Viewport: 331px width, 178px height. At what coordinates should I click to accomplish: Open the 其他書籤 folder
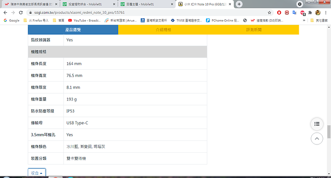pos(319,21)
